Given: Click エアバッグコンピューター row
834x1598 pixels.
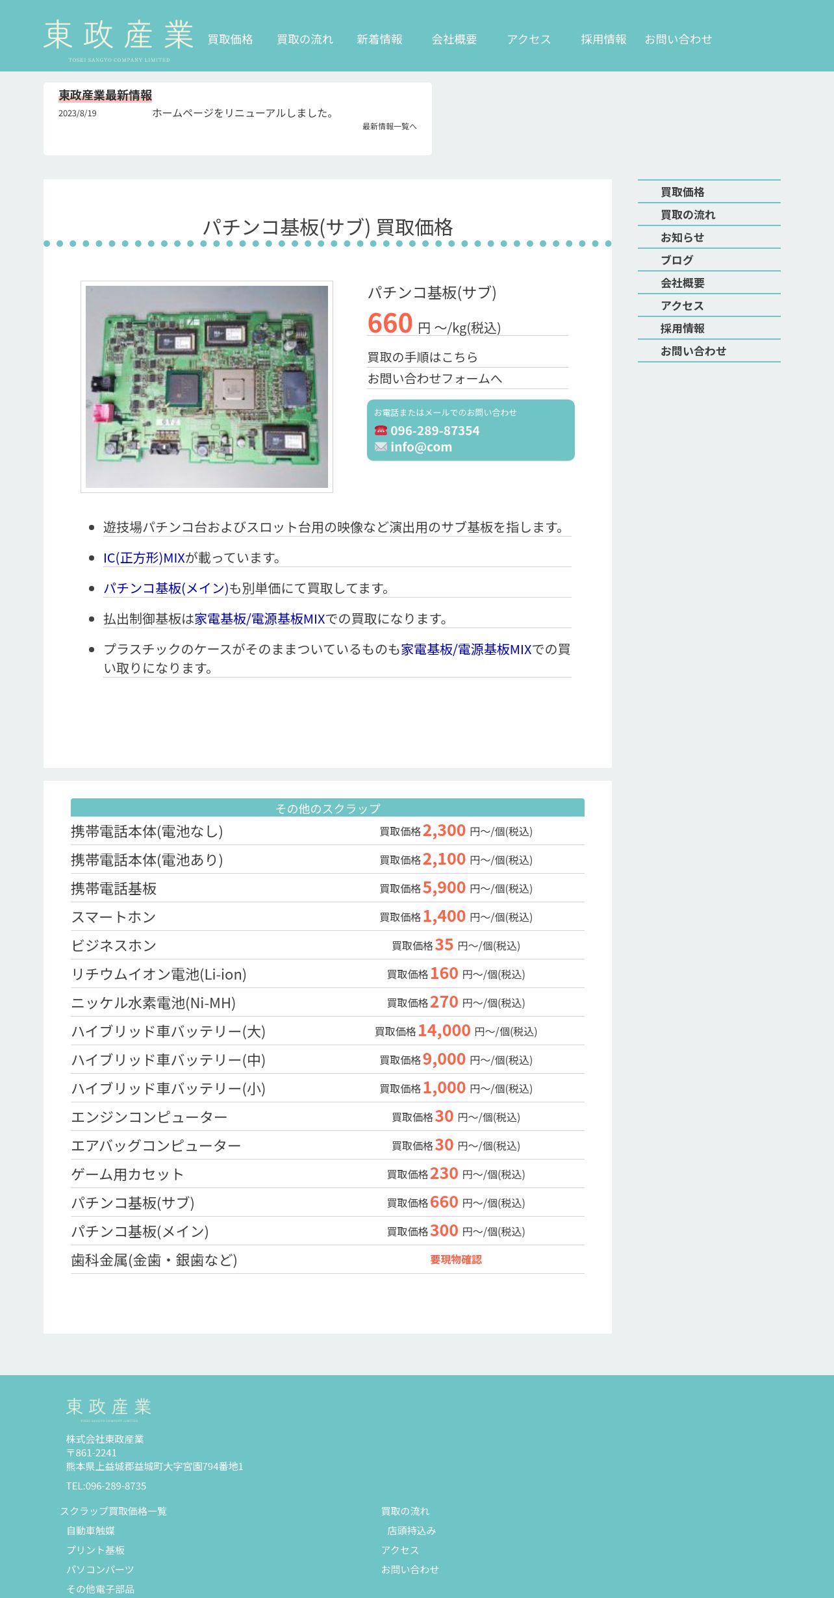Looking at the screenshot, I should click(x=327, y=1146).
